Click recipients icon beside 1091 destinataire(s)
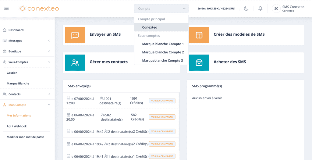Screen dimensions: 312x160 click(102, 98)
